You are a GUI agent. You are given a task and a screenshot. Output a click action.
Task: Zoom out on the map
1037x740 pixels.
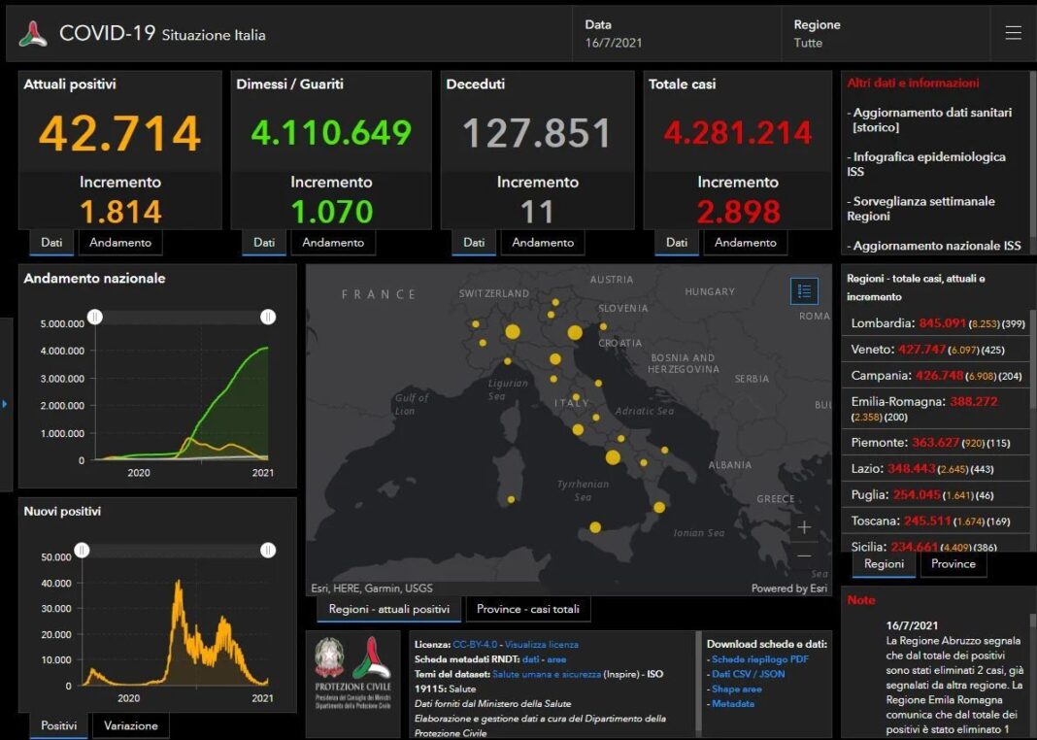click(x=804, y=556)
